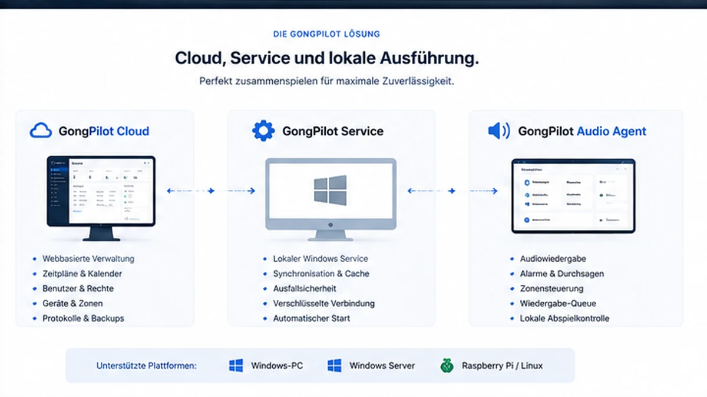Select Automatischer Start bullet
This screenshot has height=397, width=707.
tap(311, 318)
